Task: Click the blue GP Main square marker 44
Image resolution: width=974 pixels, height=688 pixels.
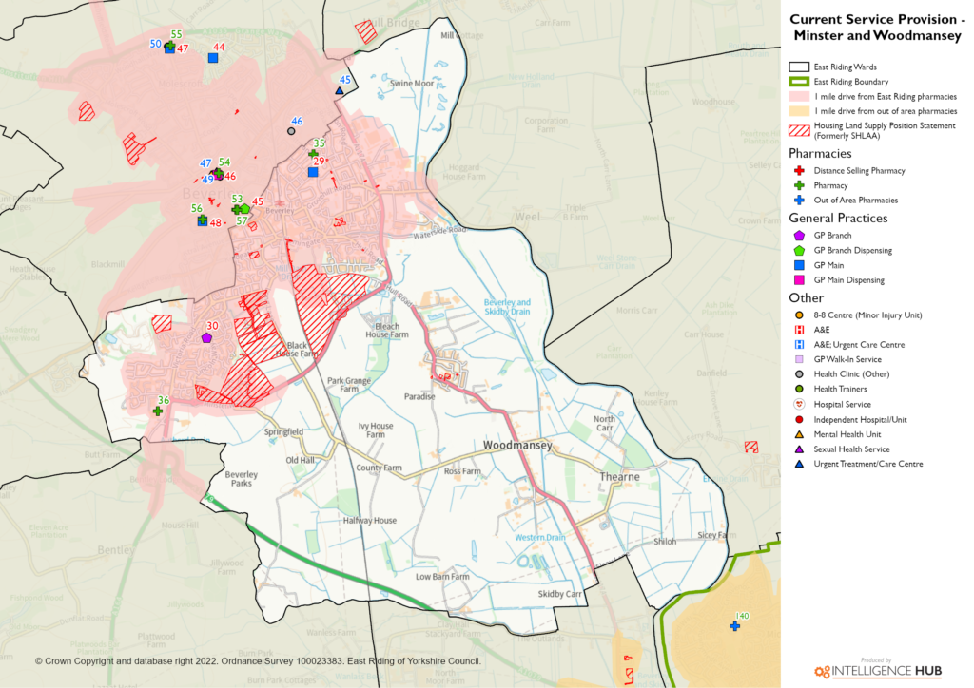Action: coord(213,58)
